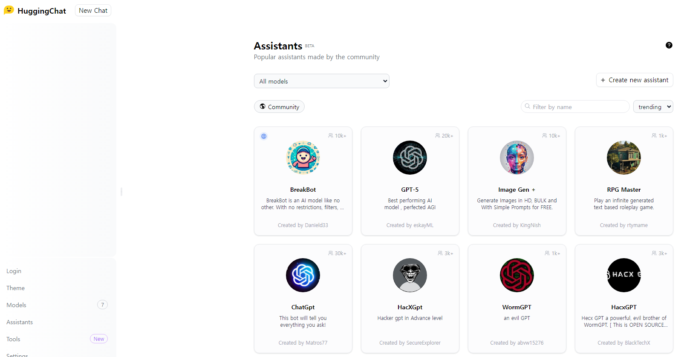Click the Image Gen 10k+ user count
Viewport: 678px width, 357px height.
tap(554, 136)
